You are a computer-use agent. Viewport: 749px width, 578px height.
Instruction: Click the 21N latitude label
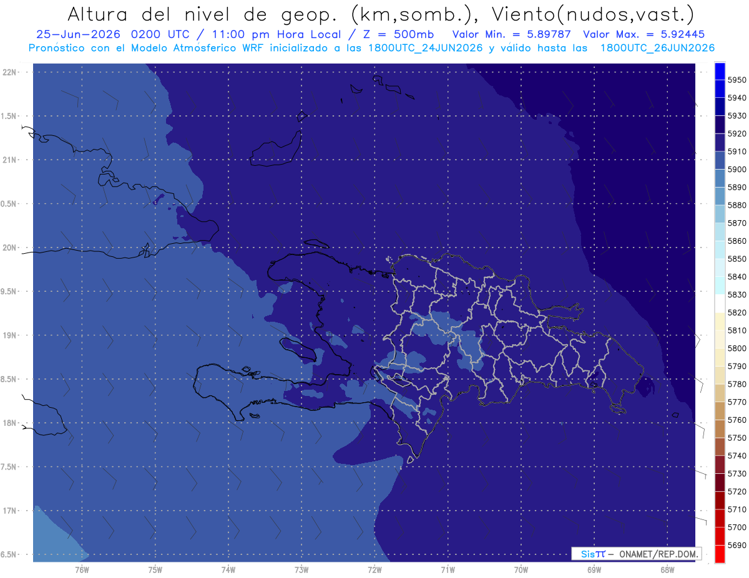9,160
